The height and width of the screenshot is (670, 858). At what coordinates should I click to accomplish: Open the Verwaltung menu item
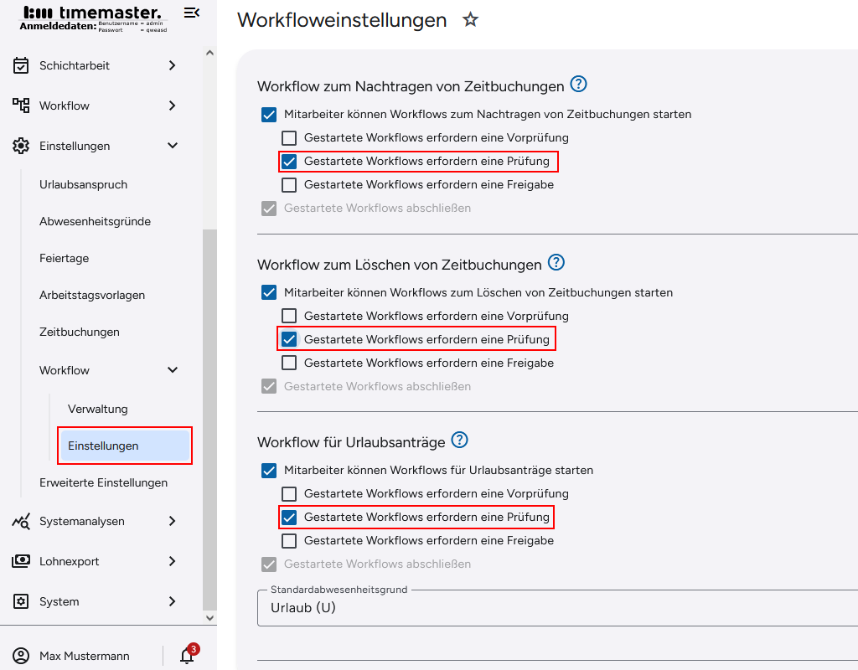(99, 409)
